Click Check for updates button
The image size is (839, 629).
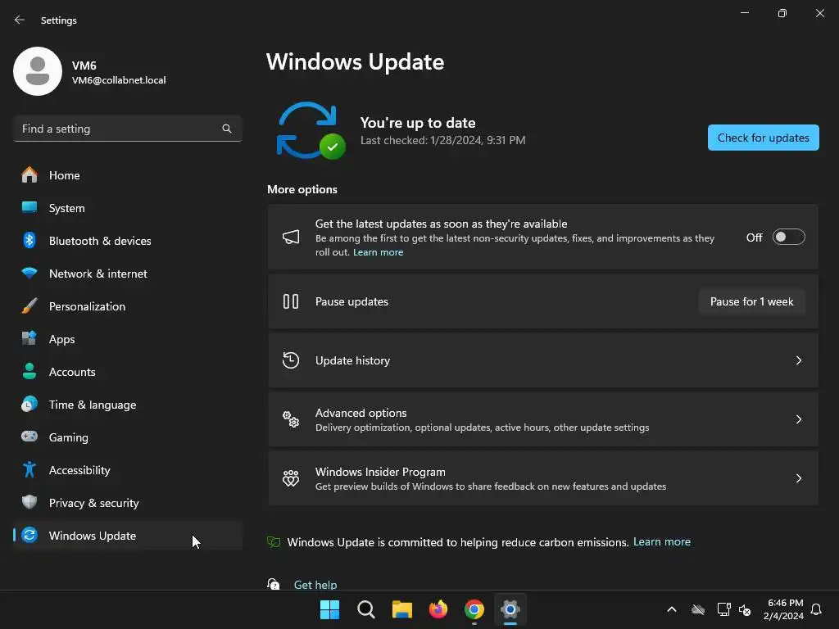pos(763,138)
